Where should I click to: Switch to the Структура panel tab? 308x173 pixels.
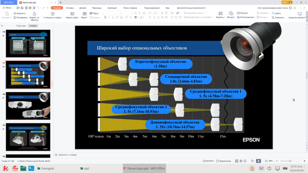pyautogui.click(x=21, y=26)
